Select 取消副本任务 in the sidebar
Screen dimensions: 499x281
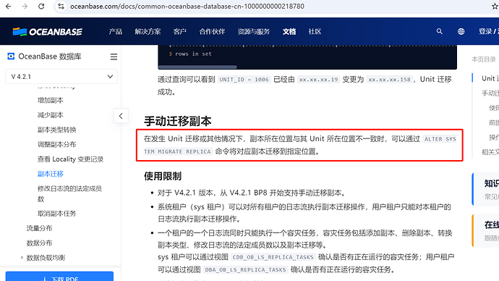tap(56, 214)
